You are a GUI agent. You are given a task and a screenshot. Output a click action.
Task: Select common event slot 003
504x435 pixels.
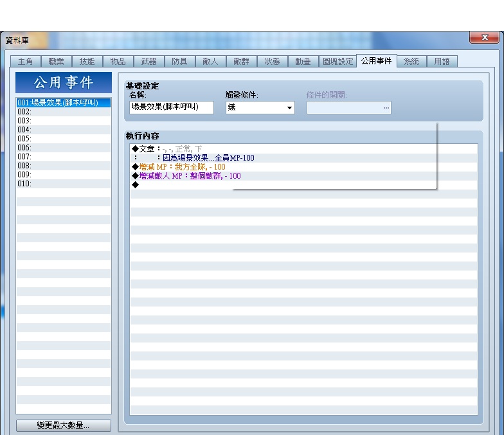(x=64, y=121)
